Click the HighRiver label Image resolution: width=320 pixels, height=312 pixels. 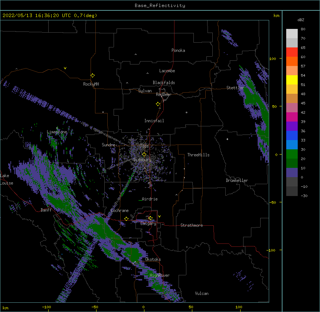(160, 275)
